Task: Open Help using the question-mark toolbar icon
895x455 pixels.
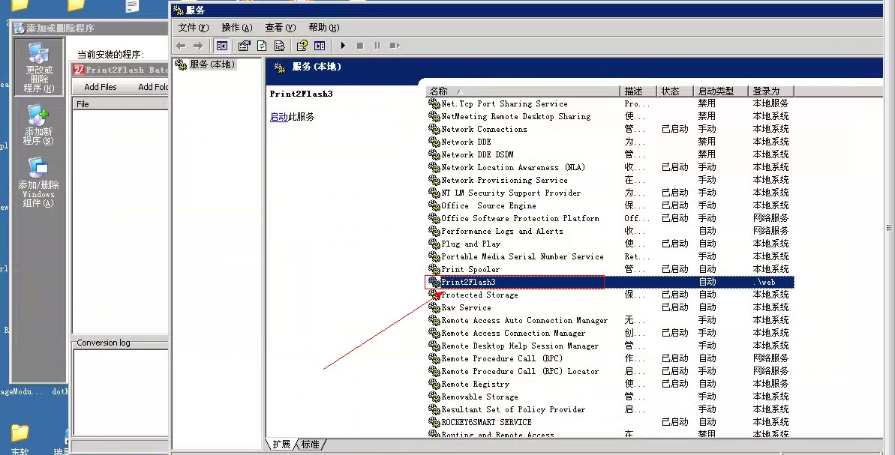Action: click(302, 46)
